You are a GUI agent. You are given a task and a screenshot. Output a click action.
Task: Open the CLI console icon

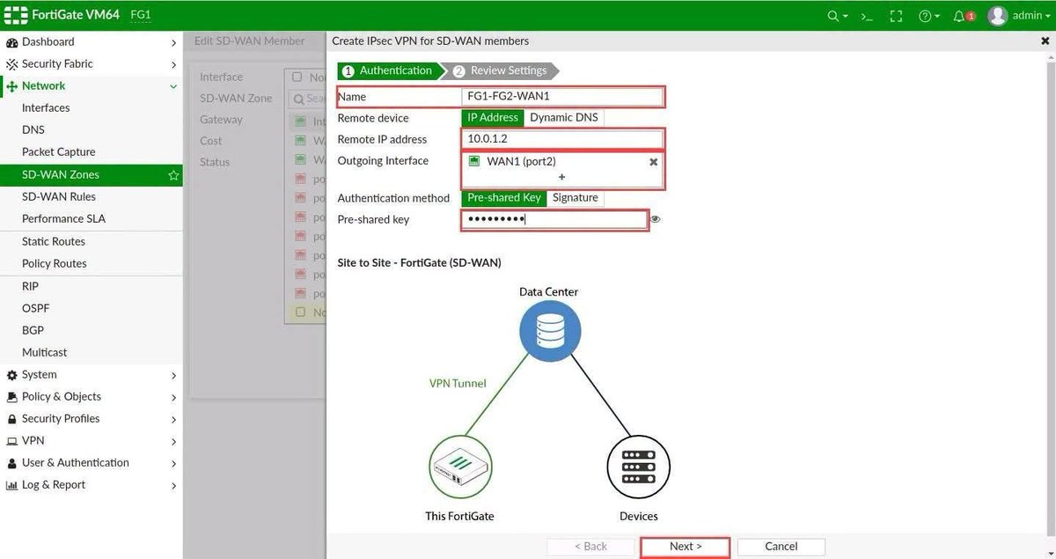[867, 16]
